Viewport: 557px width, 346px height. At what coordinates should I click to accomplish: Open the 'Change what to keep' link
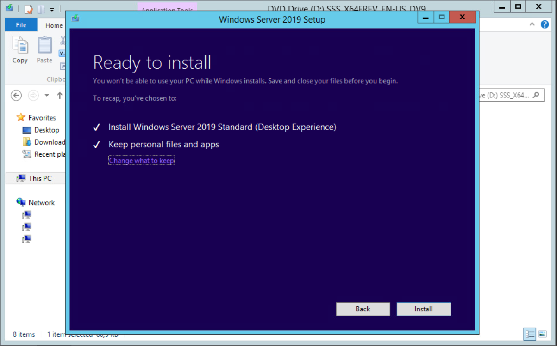pyautogui.click(x=141, y=161)
